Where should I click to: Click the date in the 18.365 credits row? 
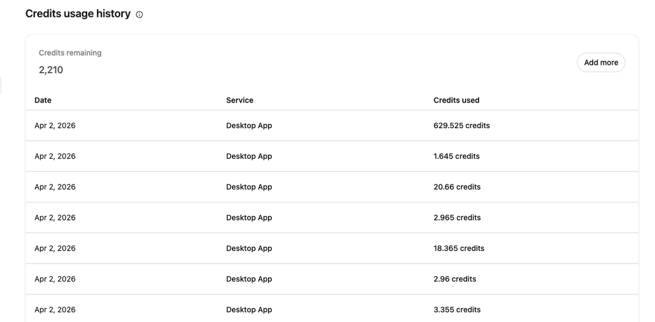point(55,248)
